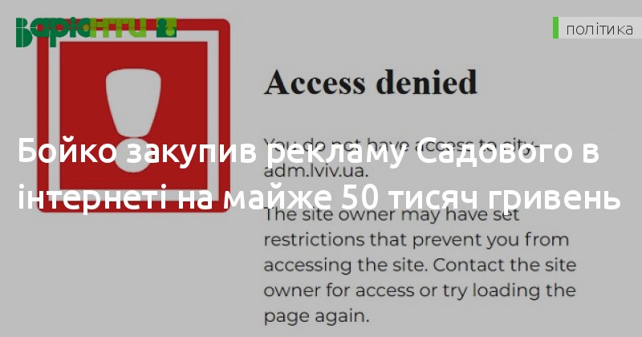Click headline line ending 50 тисяч гривень
The width and height of the screenshot is (642, 337).
pyautogui.click(x=319, y=197)
